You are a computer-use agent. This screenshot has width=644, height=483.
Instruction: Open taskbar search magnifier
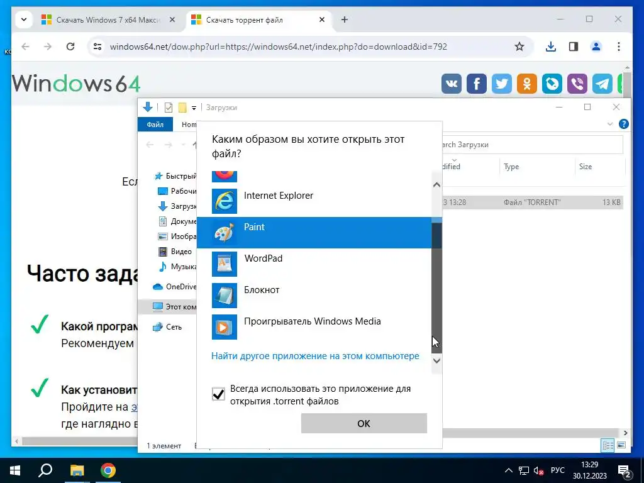pos(45,470)
